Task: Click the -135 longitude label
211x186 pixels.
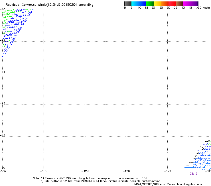Action: (x=3, y=171)
